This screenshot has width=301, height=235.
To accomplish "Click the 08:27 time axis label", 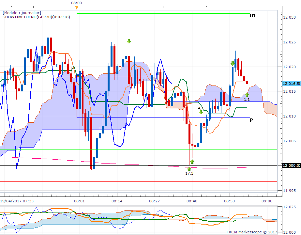I will pyautogui.click(x=154, y=201).
